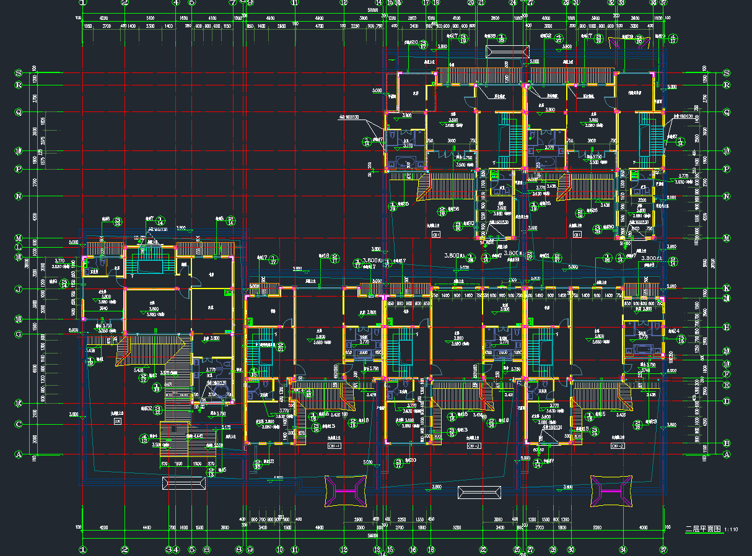Click the boxed XH label

[x=118, y=421]
